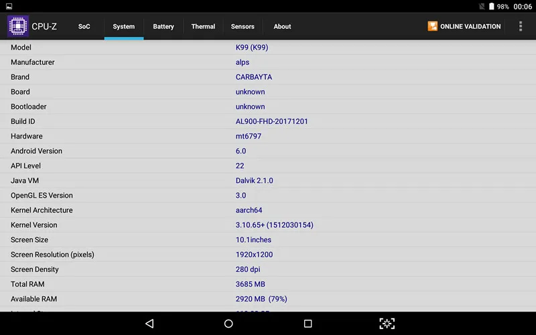536x335 pixels.
Task: Select the API Level value 22
Action: pyautogui.click(x=240, y=165)
